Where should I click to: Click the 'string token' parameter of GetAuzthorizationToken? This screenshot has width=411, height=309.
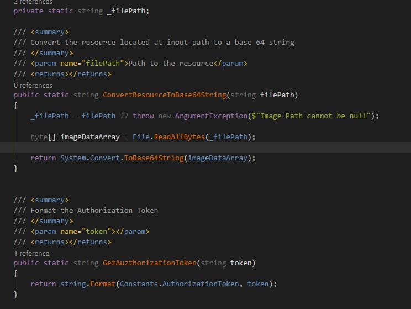226,263
